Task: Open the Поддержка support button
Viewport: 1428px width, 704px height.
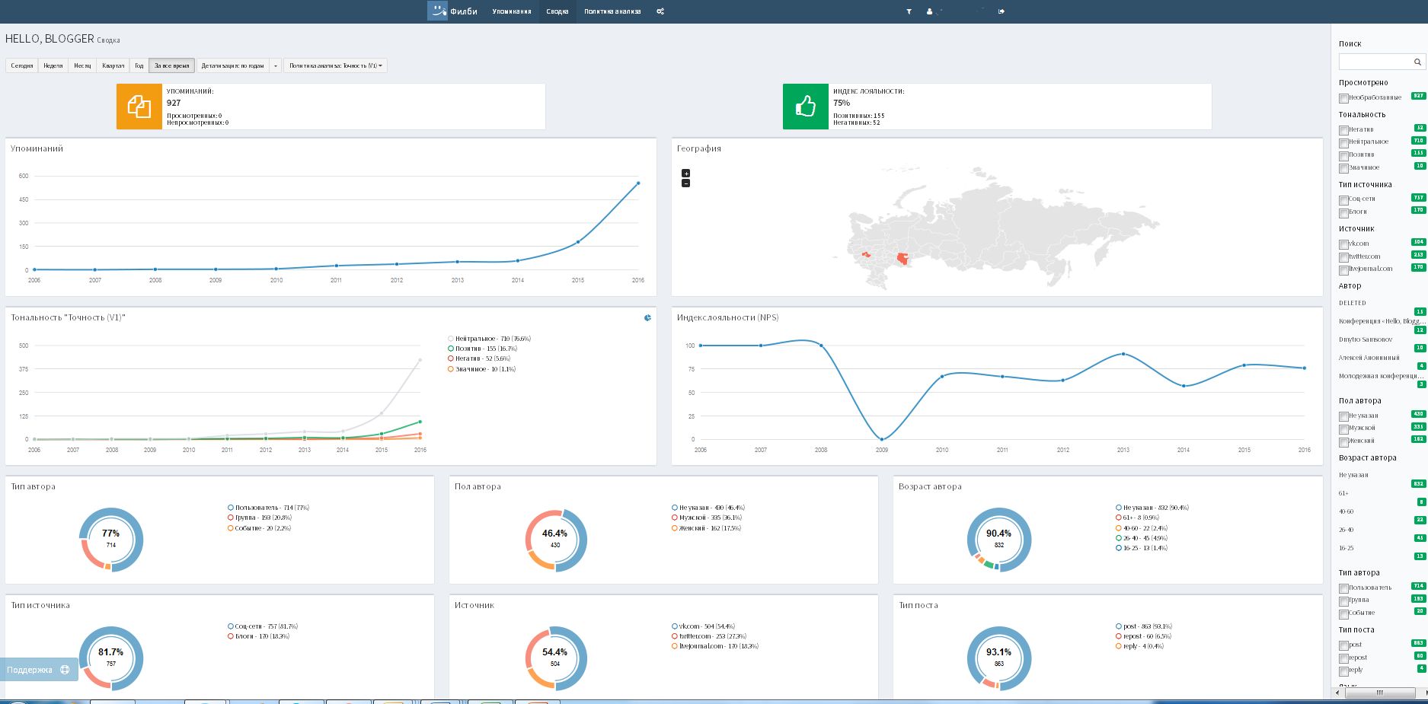Action: (39, 670)
